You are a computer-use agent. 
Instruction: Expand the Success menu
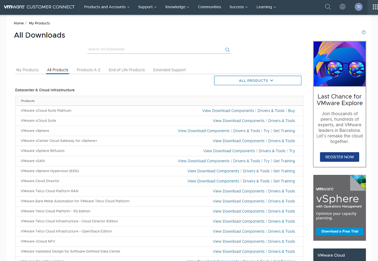click(239, 7)
